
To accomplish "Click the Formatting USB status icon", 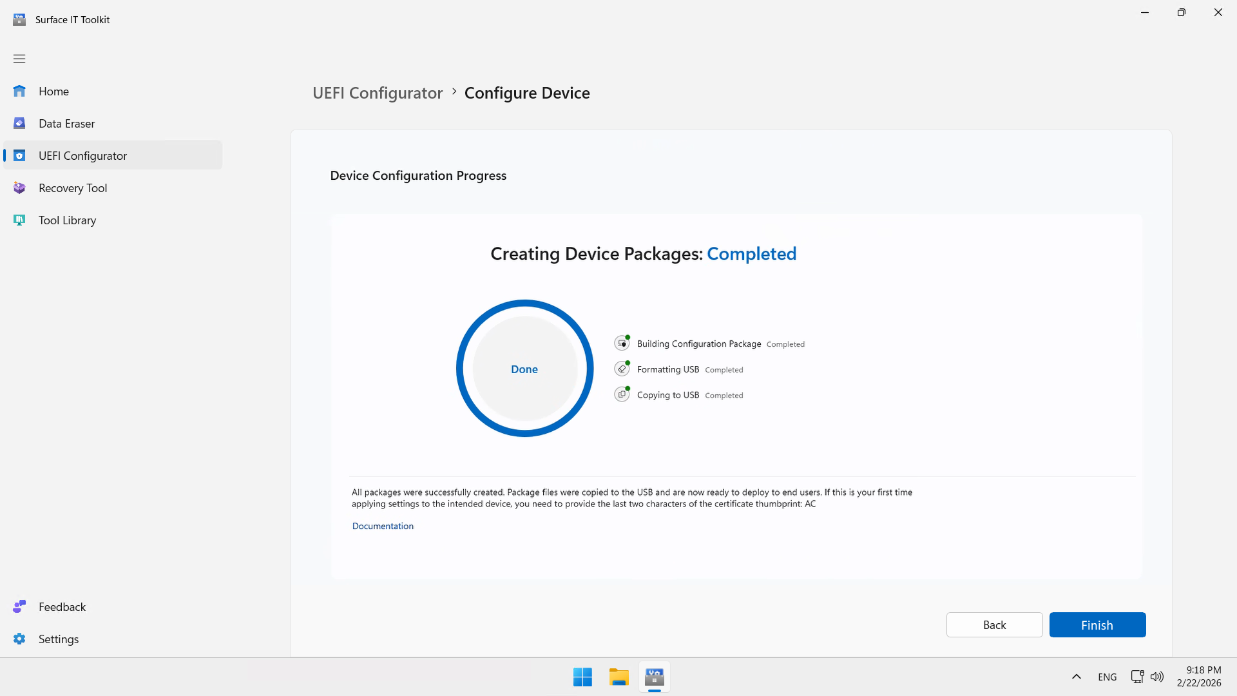I will [622, 369].
